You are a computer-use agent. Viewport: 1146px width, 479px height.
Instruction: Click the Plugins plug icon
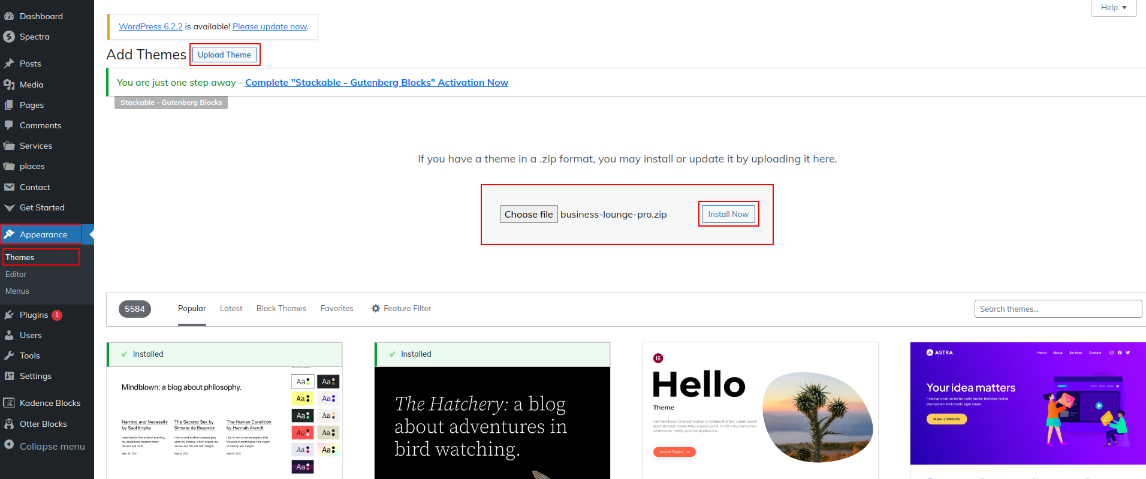tap(9, 315)
